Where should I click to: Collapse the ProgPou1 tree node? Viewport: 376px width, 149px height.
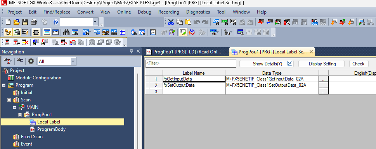pyautogui.click(x=20, y=115)
